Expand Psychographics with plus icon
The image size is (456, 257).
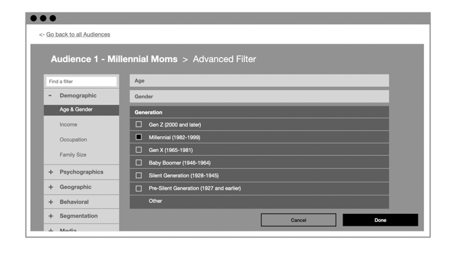51,172
